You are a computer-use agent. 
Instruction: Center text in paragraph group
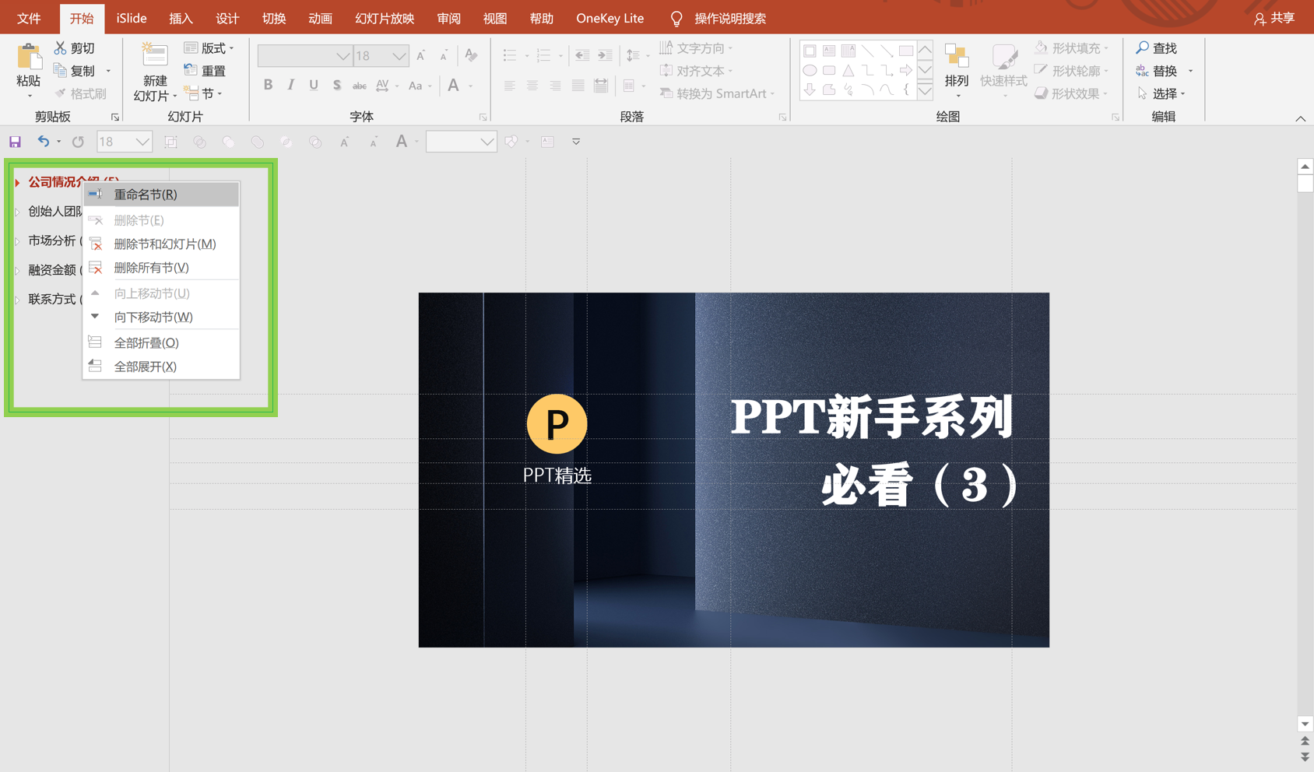click(532, 86)
